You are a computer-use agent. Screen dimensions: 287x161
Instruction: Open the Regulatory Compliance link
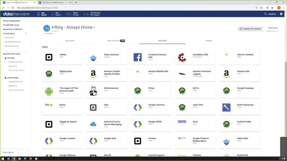(13, 30)
